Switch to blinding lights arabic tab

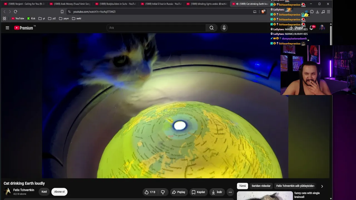[x=207, y=4]
